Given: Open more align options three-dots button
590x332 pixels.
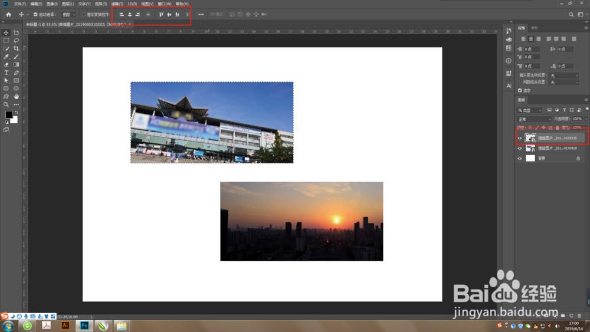Looking at the screenshot, I should (x=201, y=14).
